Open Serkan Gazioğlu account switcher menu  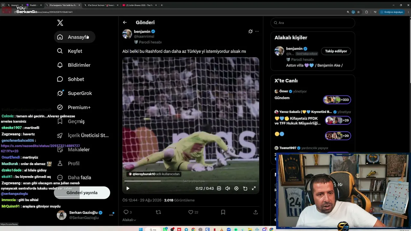click(x=111, y=215)
